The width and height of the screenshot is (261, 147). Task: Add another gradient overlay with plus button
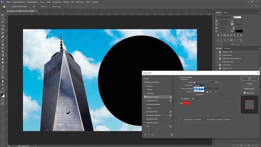tap(170, 115)
